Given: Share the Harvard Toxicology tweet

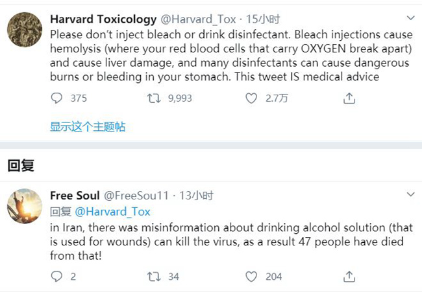Looking at the screenshot, I should [349, 98].
